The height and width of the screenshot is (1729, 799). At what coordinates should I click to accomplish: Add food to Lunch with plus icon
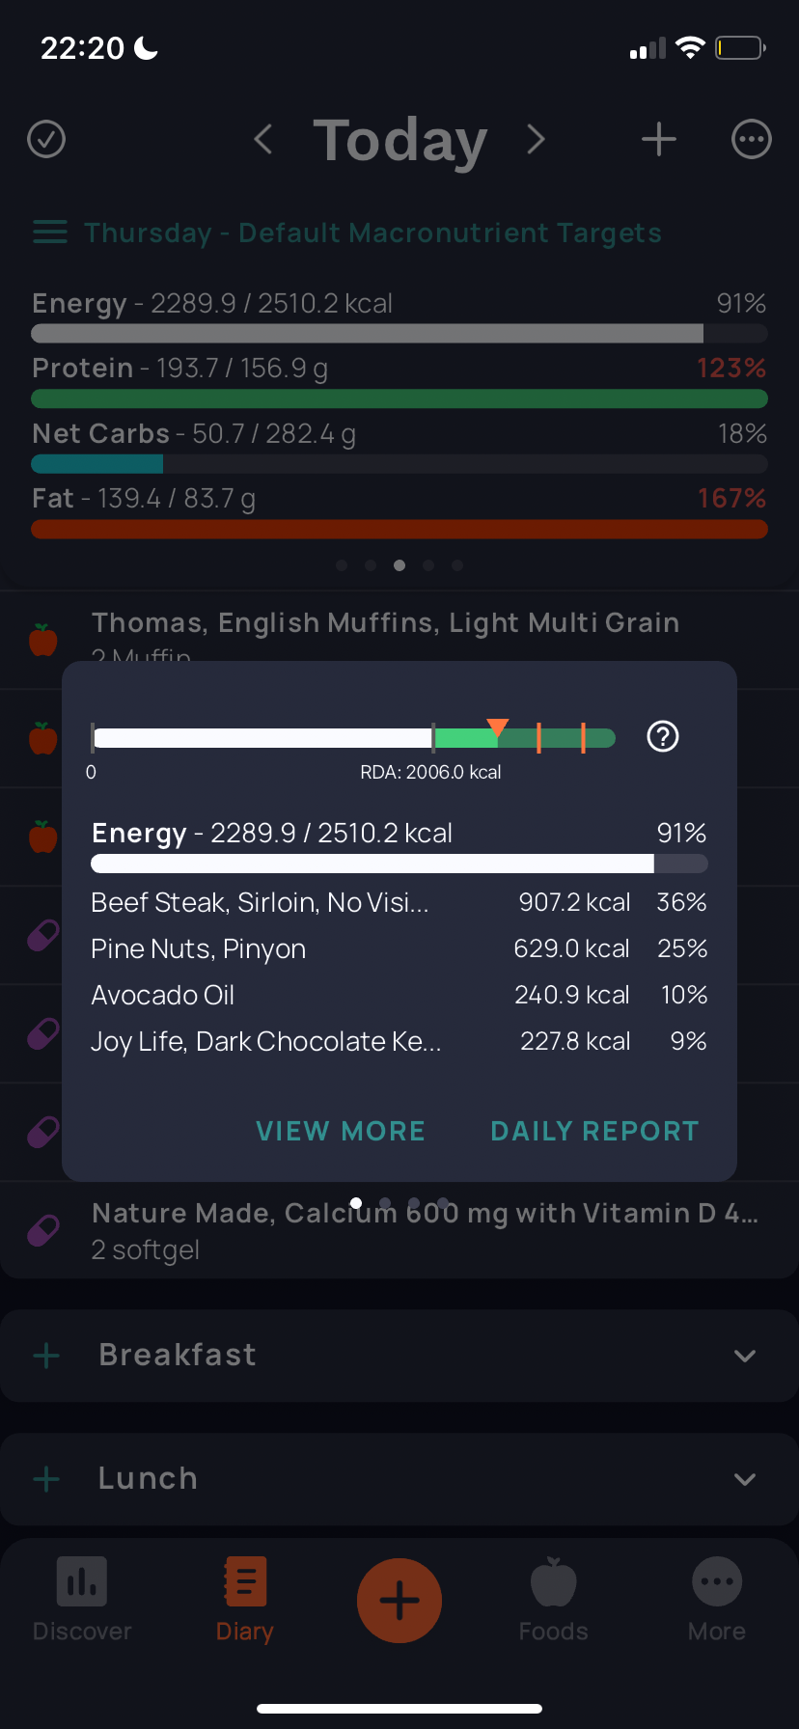46,1479
